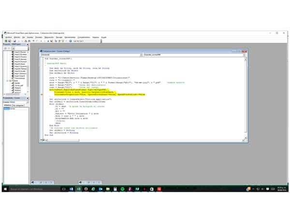Click the Run Sub toolbar icon
The width and height of the screenshot is (290, 224).
click(x=41, y=41)
